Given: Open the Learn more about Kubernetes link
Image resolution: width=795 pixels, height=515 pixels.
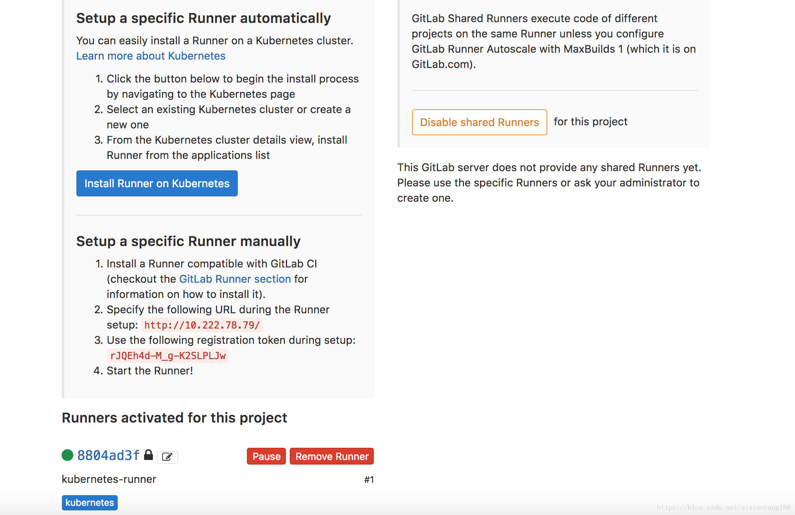Looking at the screenshot, I should pos(151,56).
